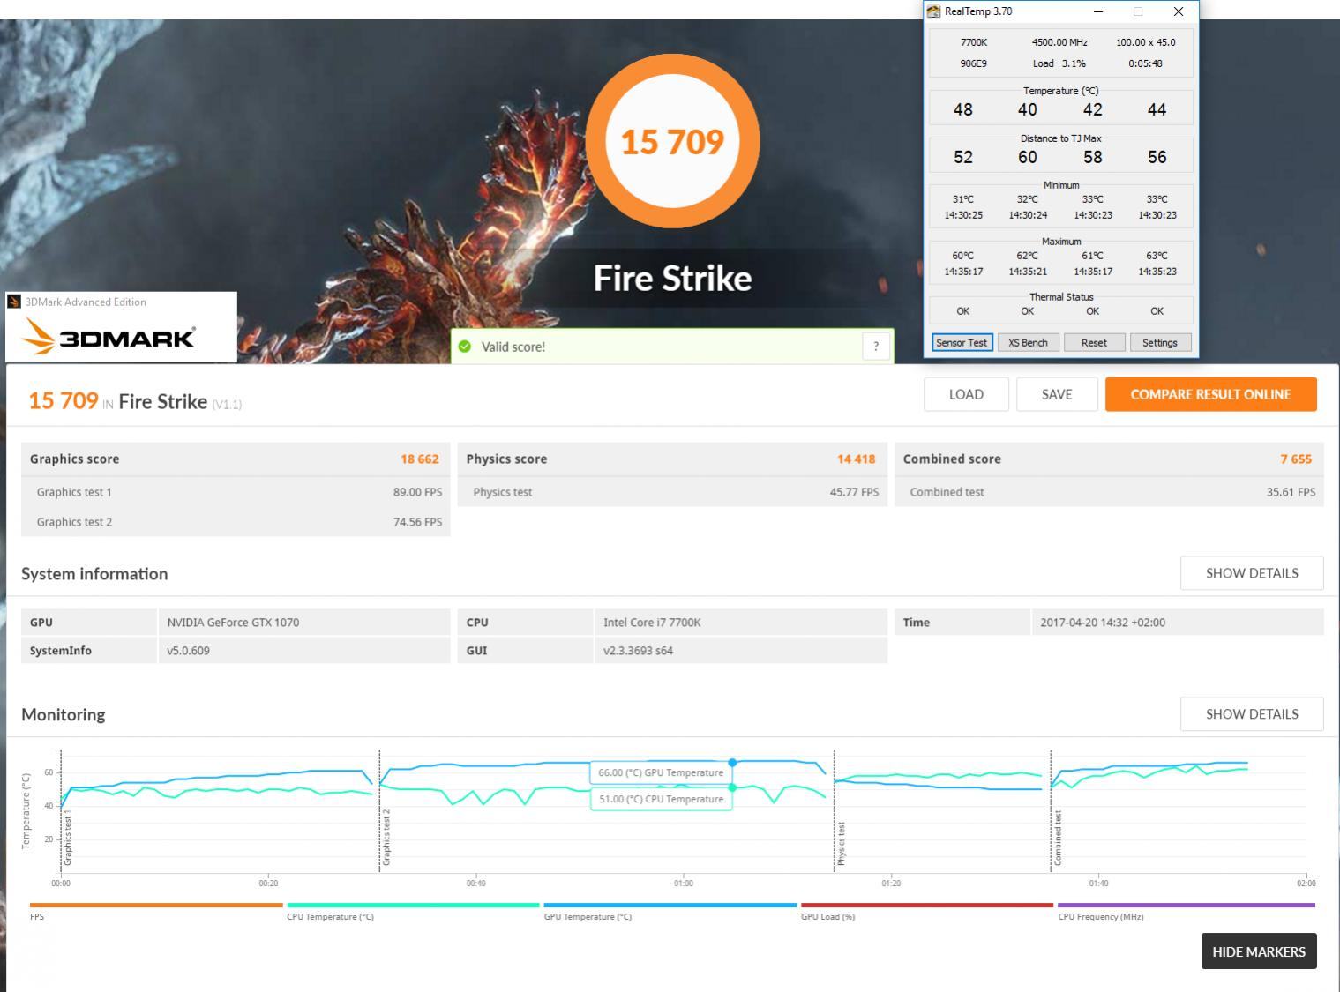Viewport: 1340px width, 992px height.
Task: Click SystemInfo version v5.0.609
Action: click(x=188, y=651)
